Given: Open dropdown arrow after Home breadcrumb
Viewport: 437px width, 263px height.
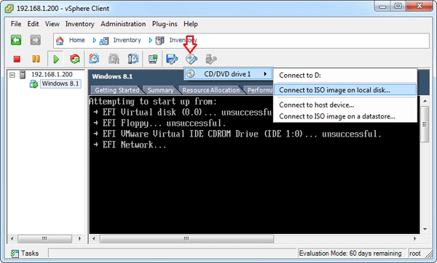Looking at the screenshot, I should tap(94, 41).
